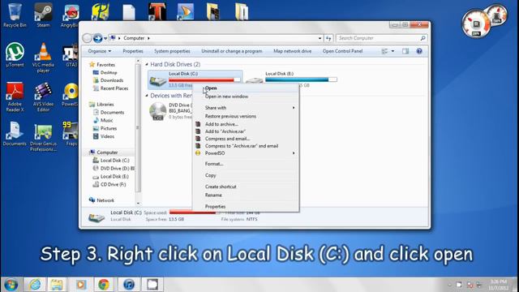
Task: Launch Windows Media Player from taskbar
Action: 81,285
